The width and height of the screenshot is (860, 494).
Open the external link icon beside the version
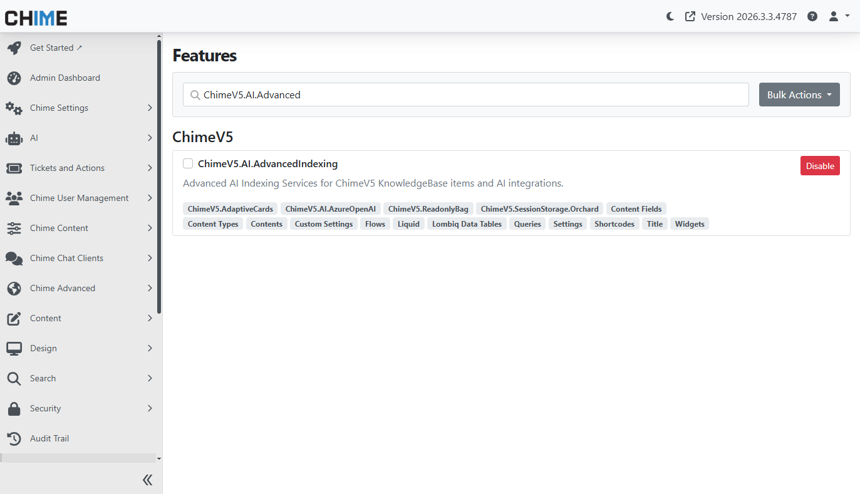690,17
